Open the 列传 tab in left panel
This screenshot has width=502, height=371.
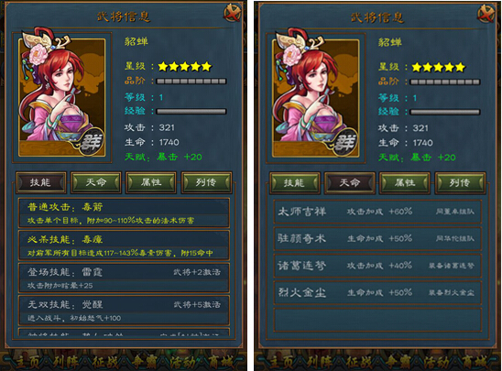pos(206,182)
